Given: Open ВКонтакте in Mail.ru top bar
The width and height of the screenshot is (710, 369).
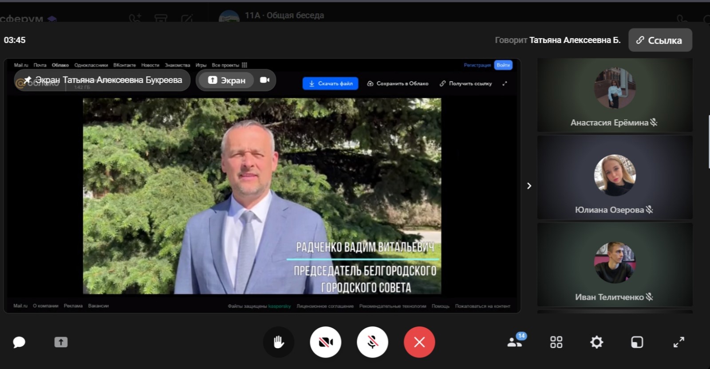Looking at the screenshot, I should point(125,65).
